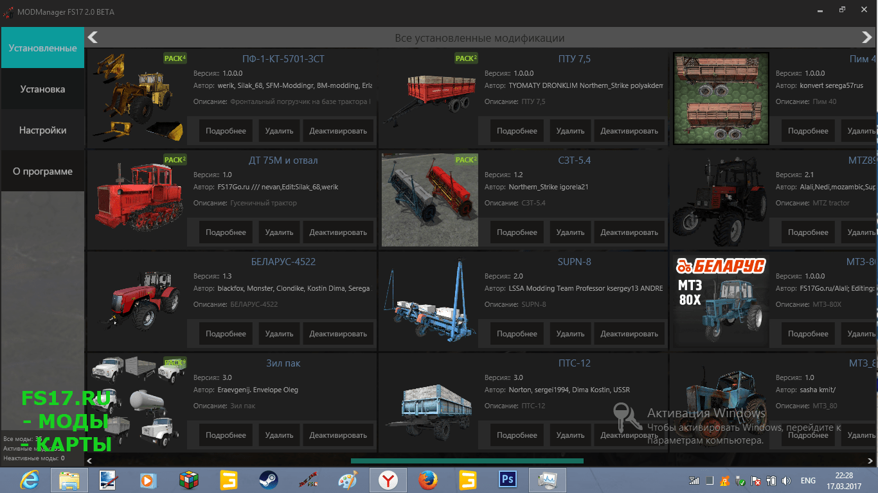Select SUPN-8 seeder thumbnail
878x493 pixels.
(429, 301)
